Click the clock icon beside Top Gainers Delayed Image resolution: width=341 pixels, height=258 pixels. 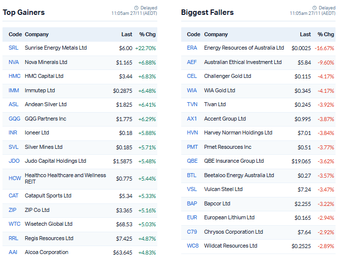[136, 8]
